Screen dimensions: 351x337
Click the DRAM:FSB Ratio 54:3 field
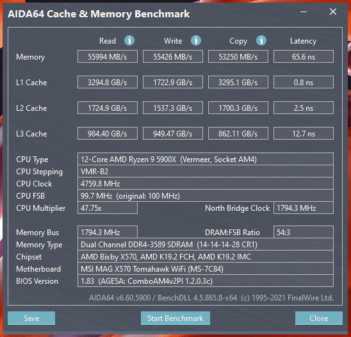click(x=304, y=232)
